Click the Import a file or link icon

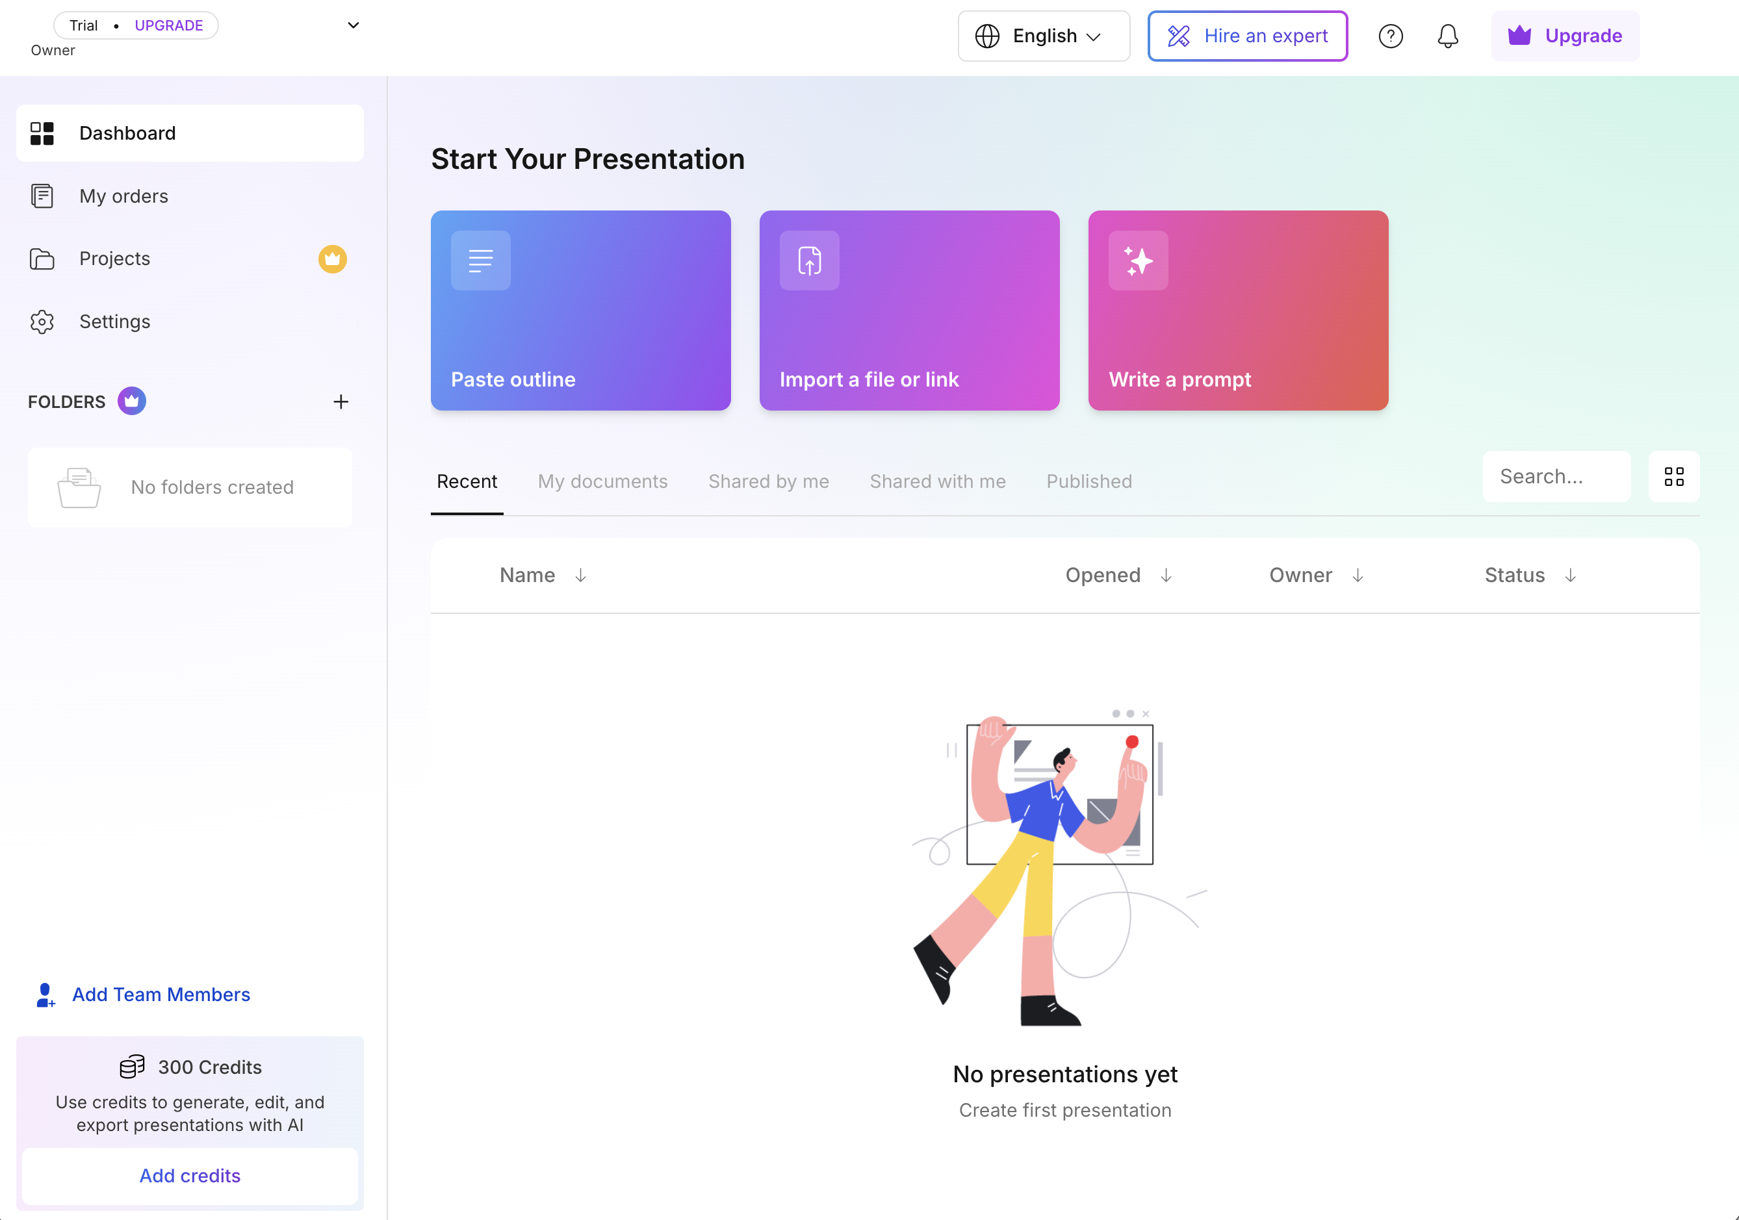[809, 261]
